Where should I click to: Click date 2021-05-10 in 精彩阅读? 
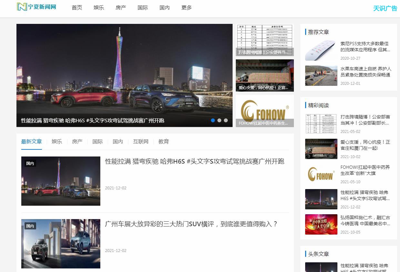tap(350, 182)
